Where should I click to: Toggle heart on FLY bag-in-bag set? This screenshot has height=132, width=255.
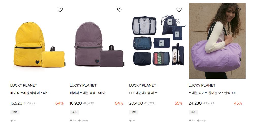click(179, 10)
